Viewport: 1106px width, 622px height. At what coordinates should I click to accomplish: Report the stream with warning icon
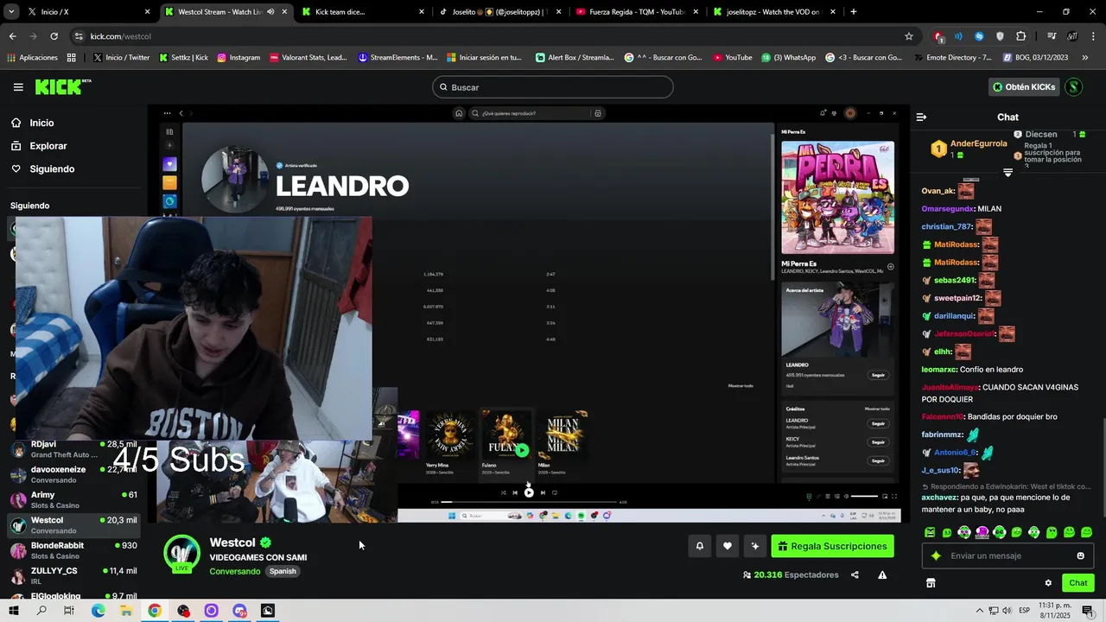(882, 574)
